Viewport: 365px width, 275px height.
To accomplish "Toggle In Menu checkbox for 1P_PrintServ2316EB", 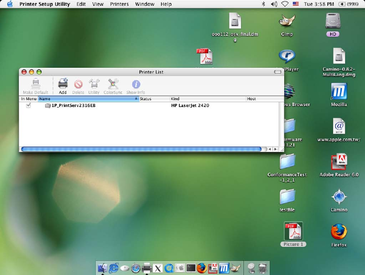I will click(x=29, y=106).
